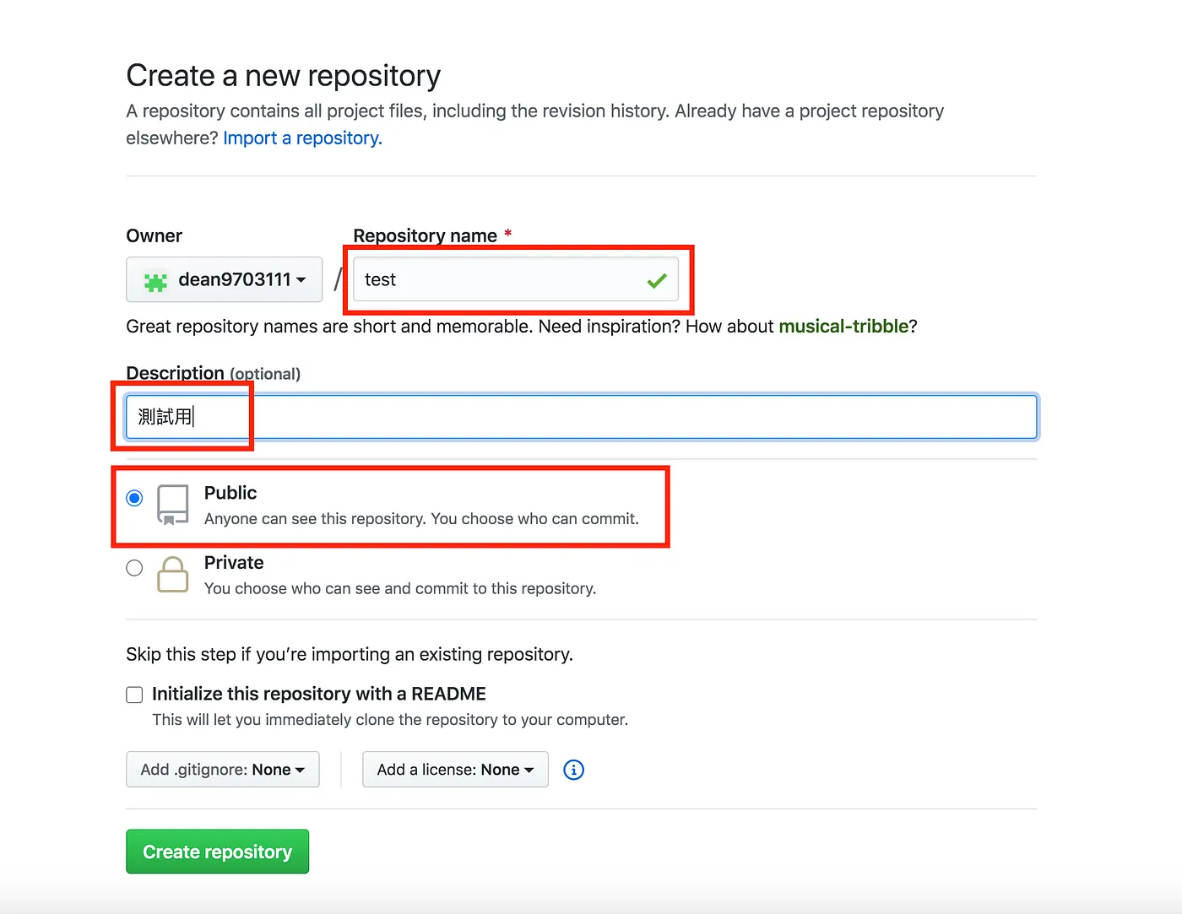
Task: Expand the Add a license dropdown
Action: coord(455,770)
